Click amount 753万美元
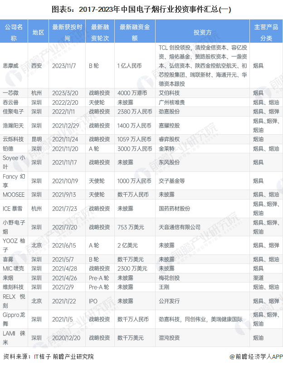The image size is (283, 366). tap(131, 227)
